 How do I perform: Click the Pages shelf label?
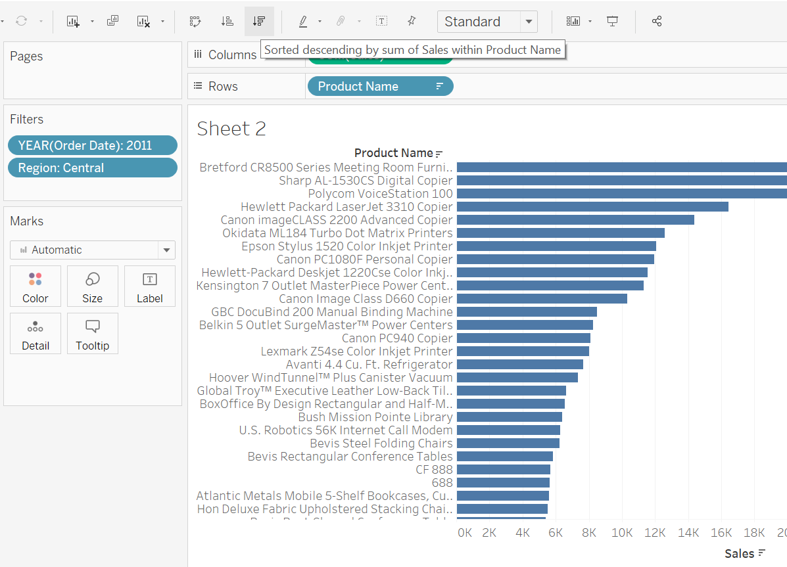click(26, 57)
